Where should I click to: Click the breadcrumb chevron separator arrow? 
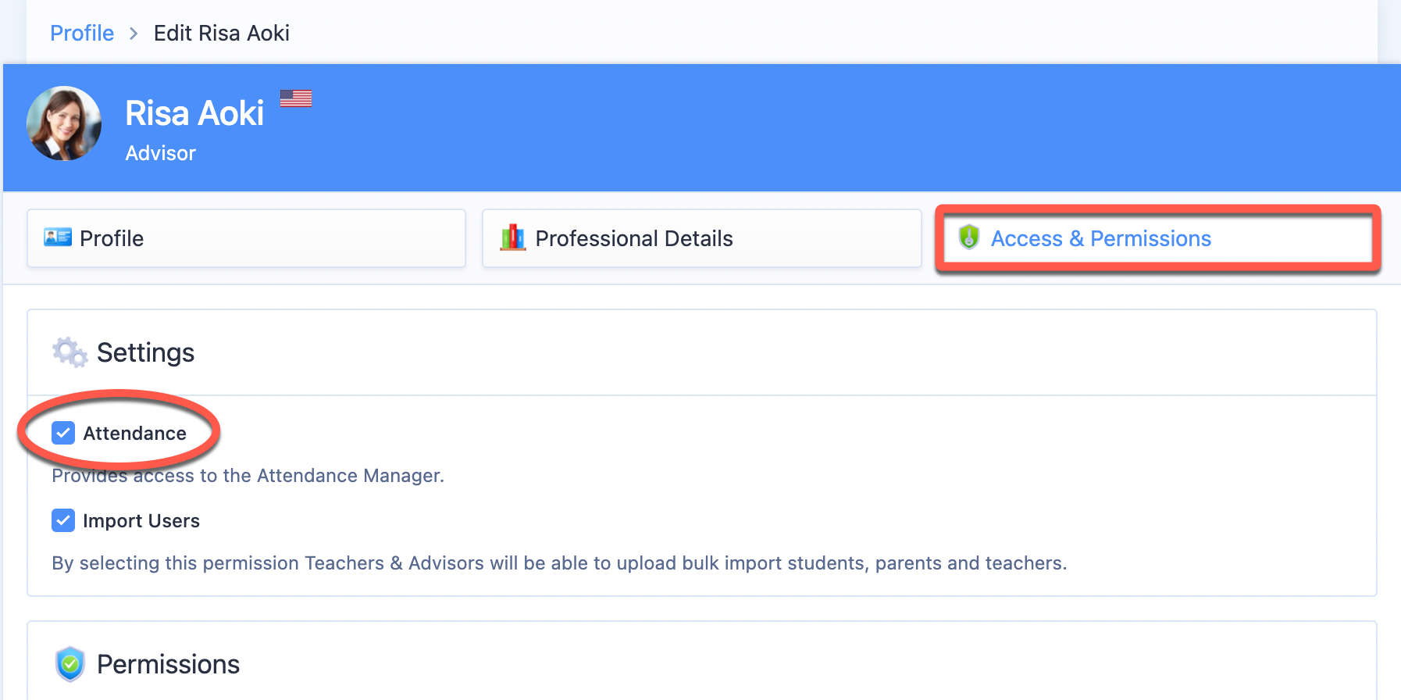(134, 34)
